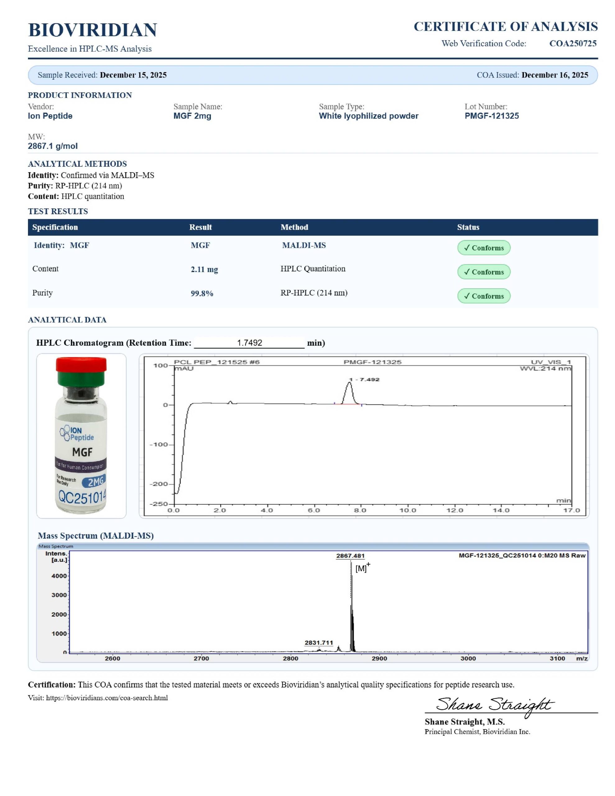
Task: Open the bioviridians.com coa-search link
Action: tap(107, 698)
